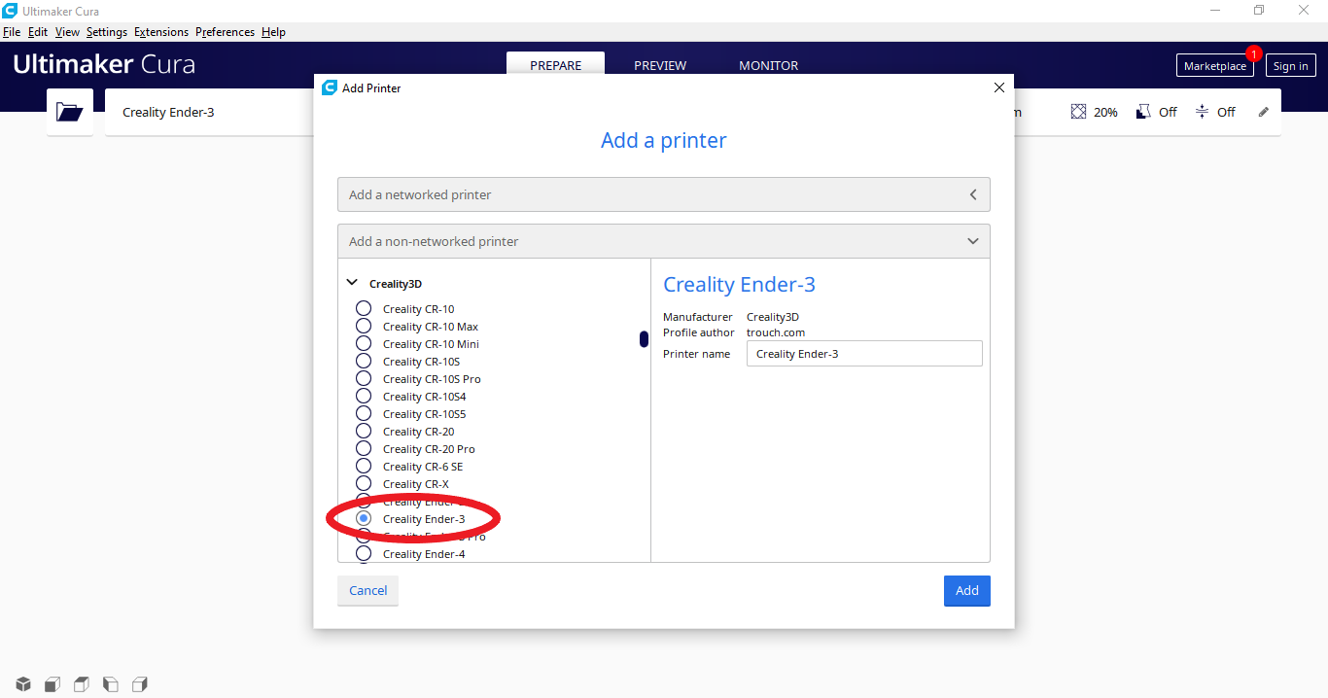Select Creality CR-6 SE radio button
The width and height of the screenshot is (1328, 698).
point(364,466)
